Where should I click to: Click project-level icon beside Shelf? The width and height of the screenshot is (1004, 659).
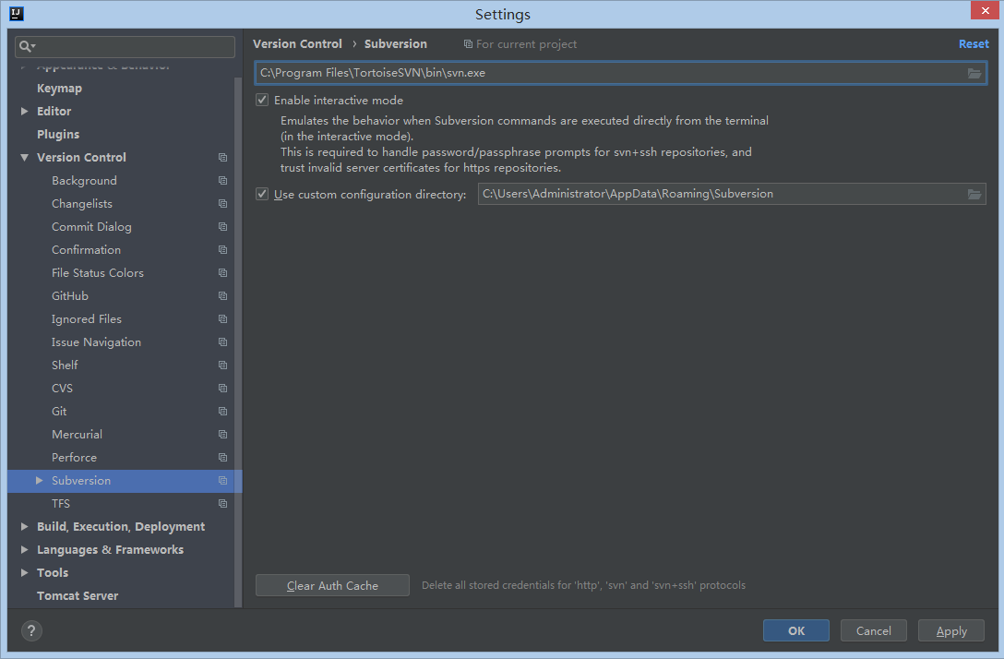[x=222, y=365]
